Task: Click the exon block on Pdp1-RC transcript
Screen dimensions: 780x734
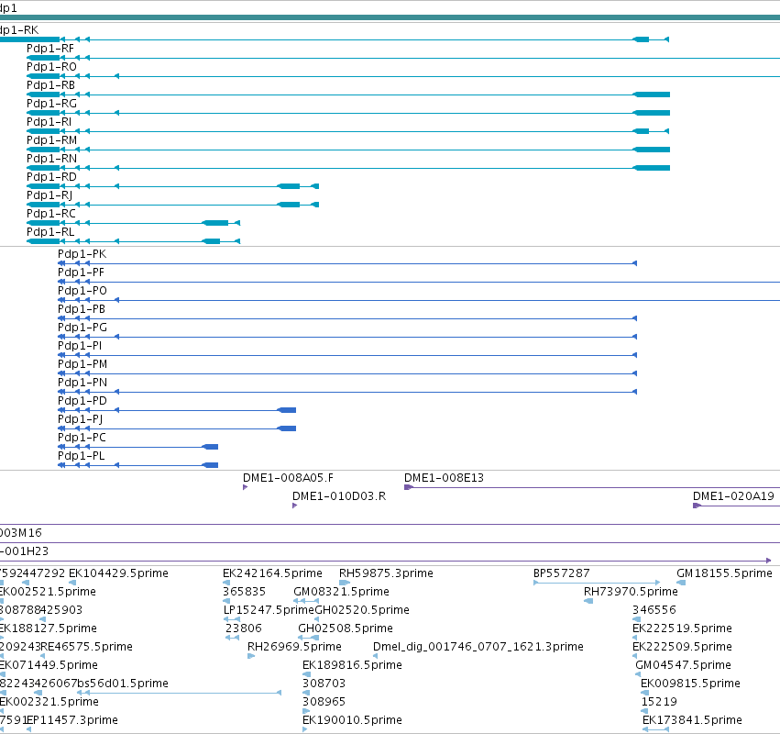Action: [x=215, y=223]
